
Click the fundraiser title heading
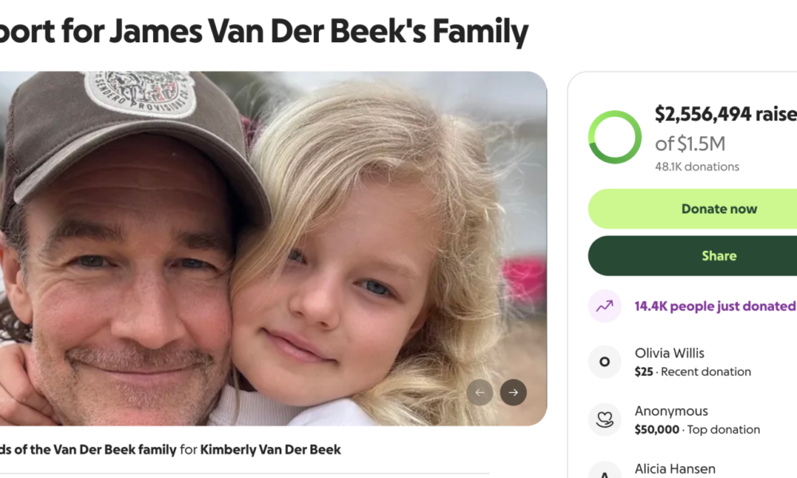[x=263, y=32]
